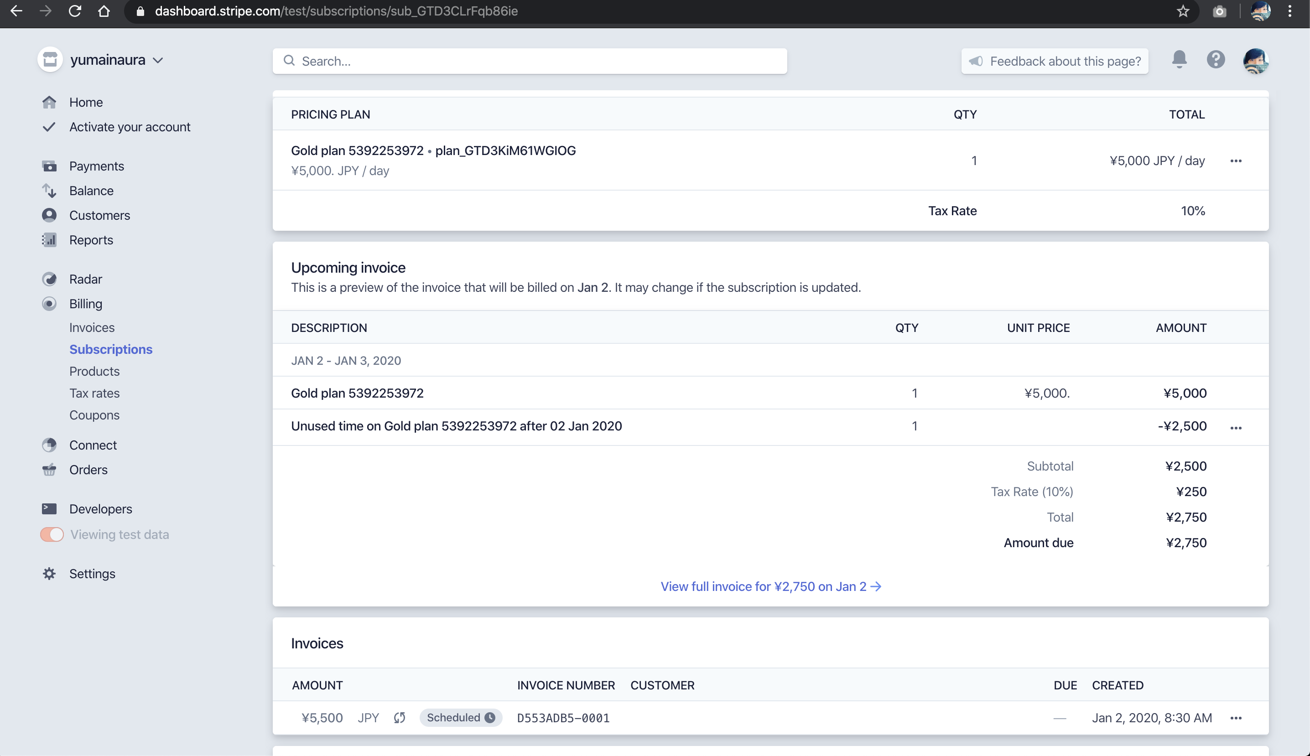Click Feedback about this page button
The width and height of the screenshot is (1310, 756).
point(1055,61)
